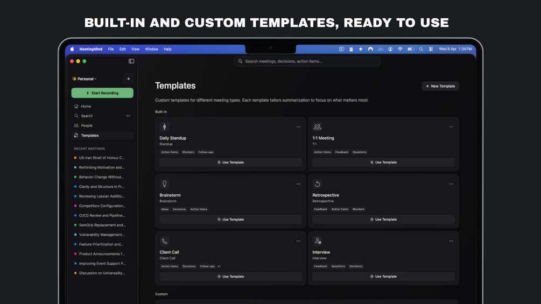541x304 pixels.
Task: Click the Interview person icon
Action: pyautogui.click(x=318, y=241)
